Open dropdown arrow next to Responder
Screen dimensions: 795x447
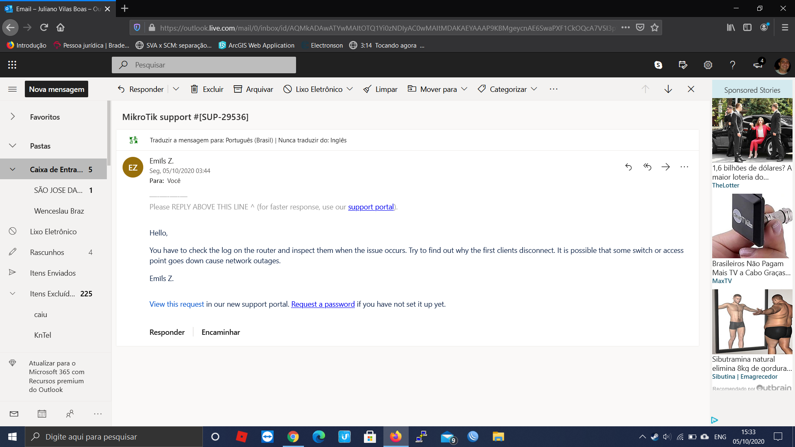[176, 89]
